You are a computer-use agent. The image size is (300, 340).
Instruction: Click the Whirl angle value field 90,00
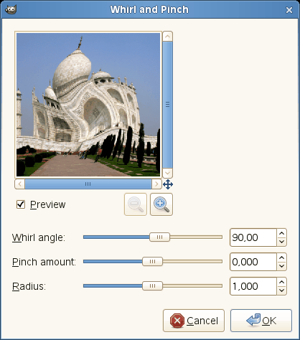coord(253,237)
